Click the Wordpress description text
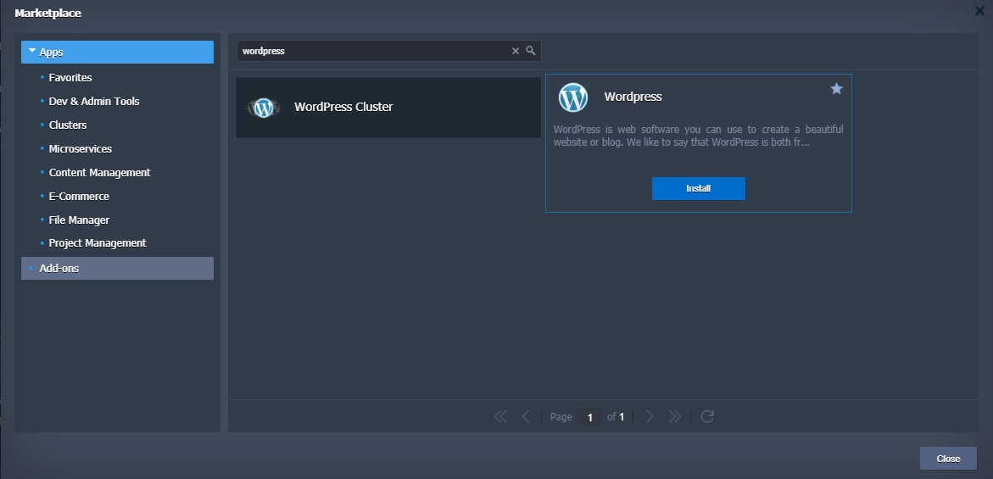This screenshot has height=479, width=993. (698, 136)
